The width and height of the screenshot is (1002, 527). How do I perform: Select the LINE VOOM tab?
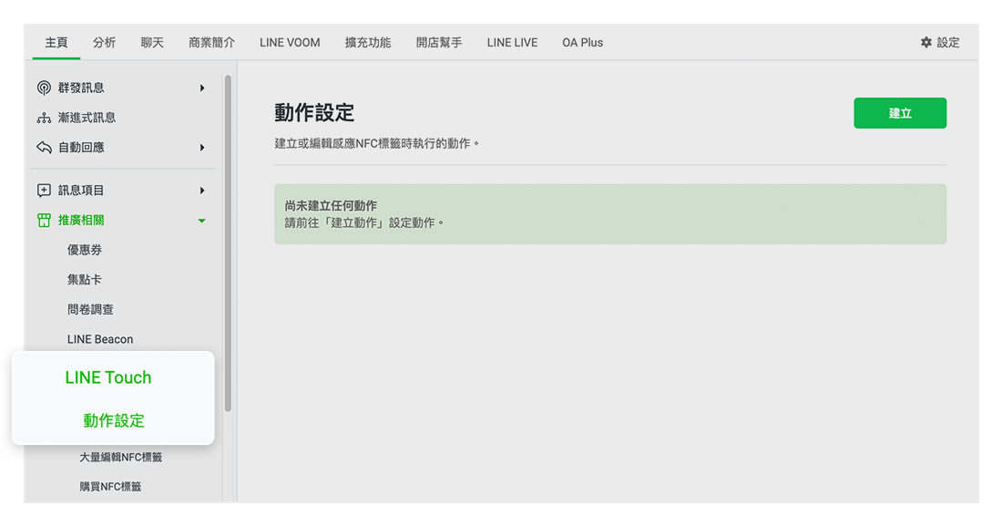click(290, 42)
